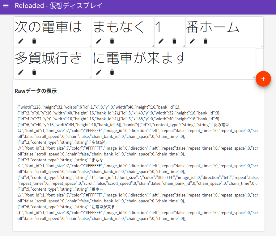Edit the に電車が来ます display card
This screenshot has width=276, height=236.
tap(99, 72)
